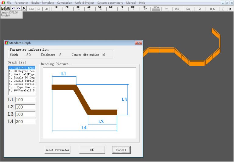234x162 pixels.
Task: Toggle the Embo toolbar button
Action: tap(155, 8)
